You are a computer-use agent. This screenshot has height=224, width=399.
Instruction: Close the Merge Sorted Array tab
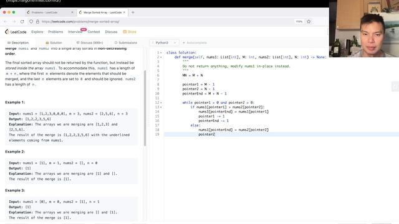tap(124, 12)
